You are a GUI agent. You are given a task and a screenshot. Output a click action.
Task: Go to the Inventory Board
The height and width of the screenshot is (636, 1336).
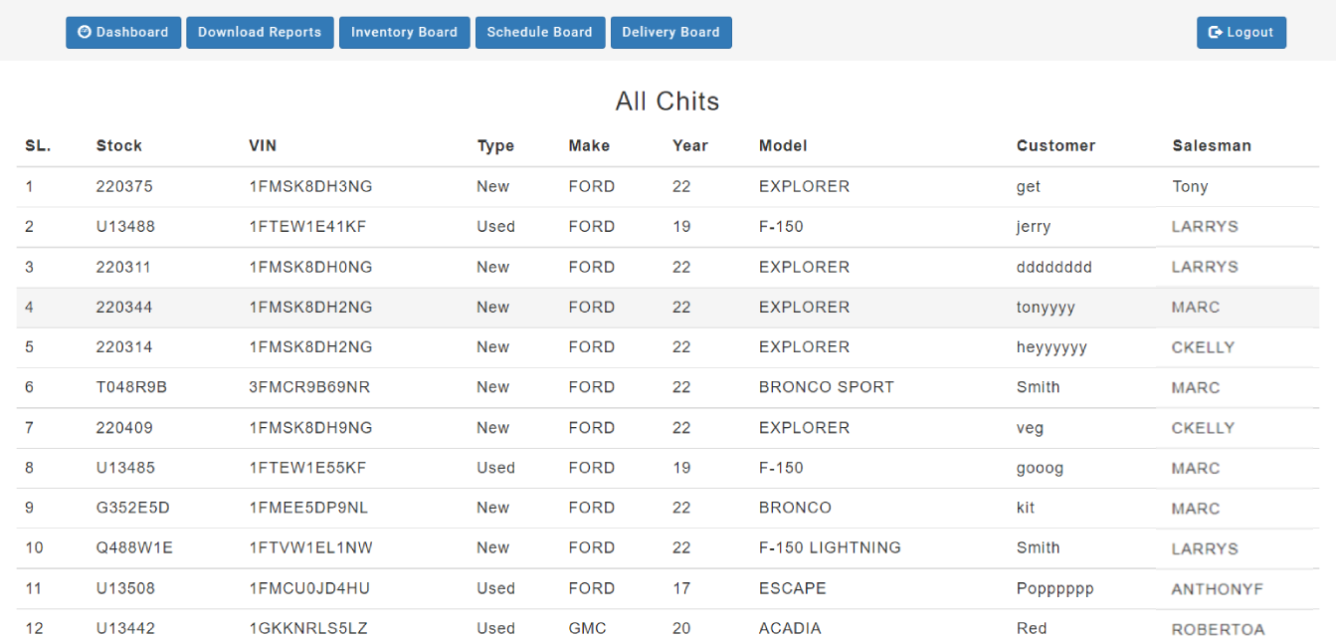point(404,32)
